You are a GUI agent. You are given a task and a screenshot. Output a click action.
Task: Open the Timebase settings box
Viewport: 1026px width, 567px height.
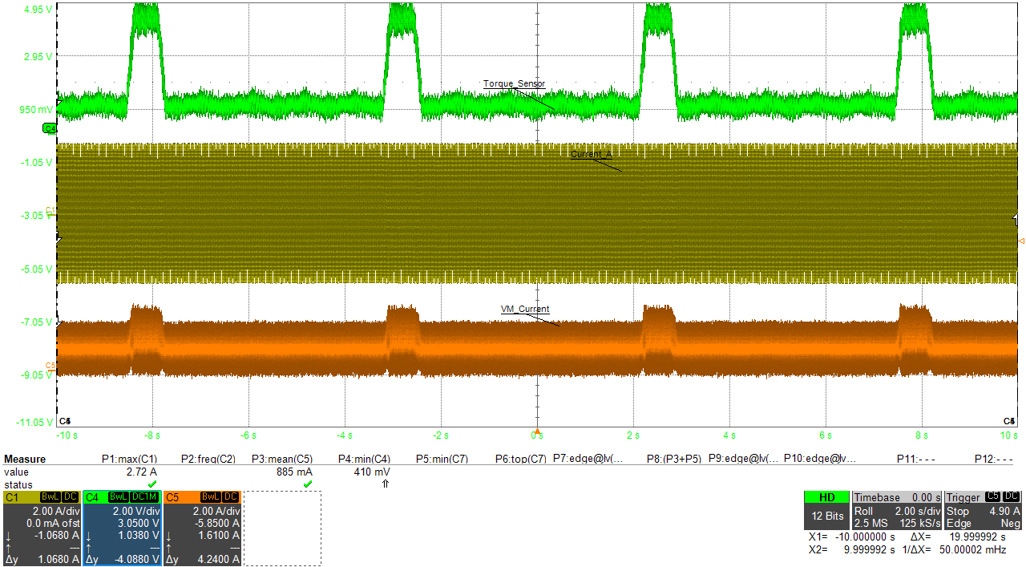[x=896, y=510]
